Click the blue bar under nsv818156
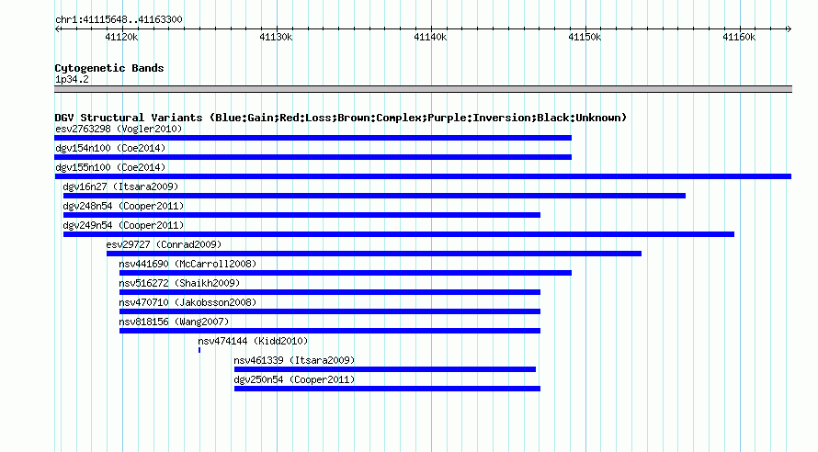This screenshot has height=452, width=818. pyautogui.click(x=330, y=331)
